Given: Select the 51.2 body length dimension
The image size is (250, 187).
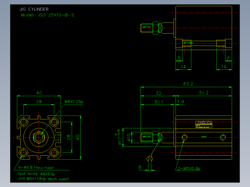Looking at the screenshot, I should coord(204,93).
